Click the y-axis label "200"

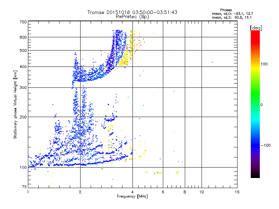23,117
